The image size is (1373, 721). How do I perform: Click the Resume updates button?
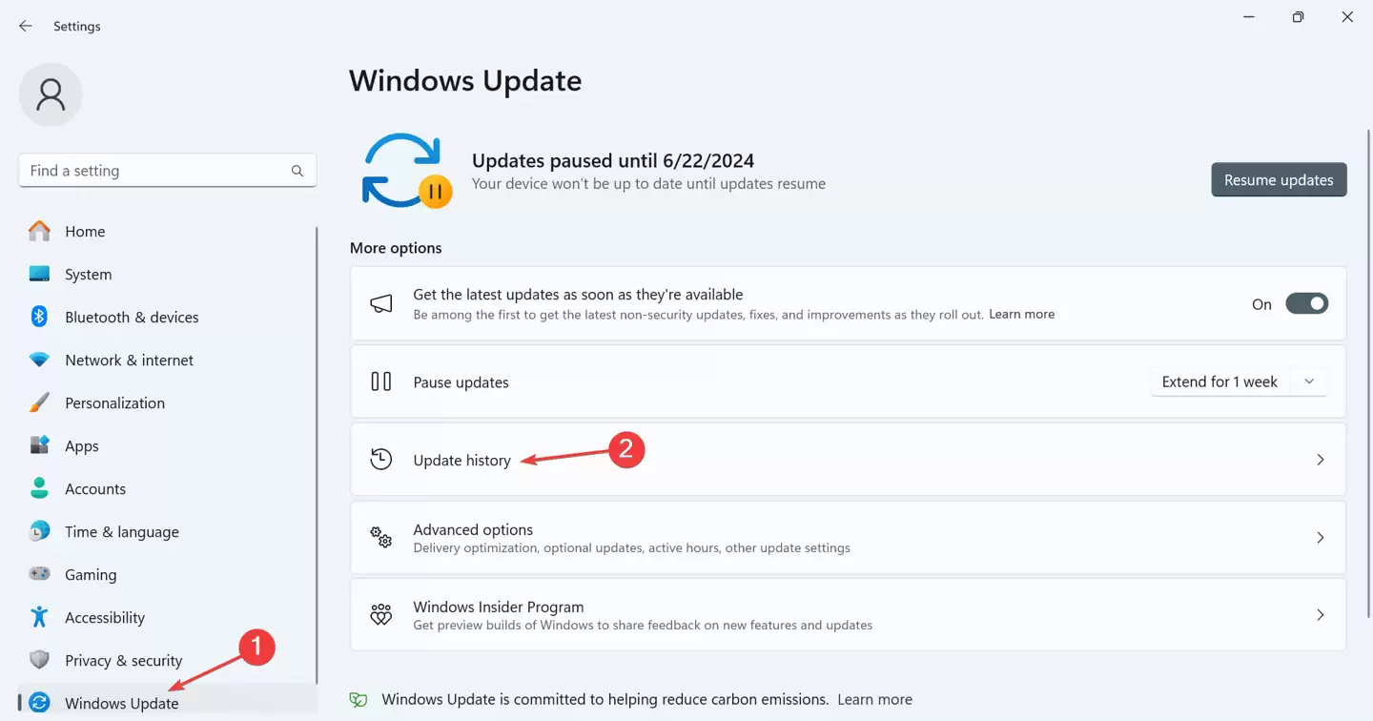pyautogui.click(x=1279, y=179)
